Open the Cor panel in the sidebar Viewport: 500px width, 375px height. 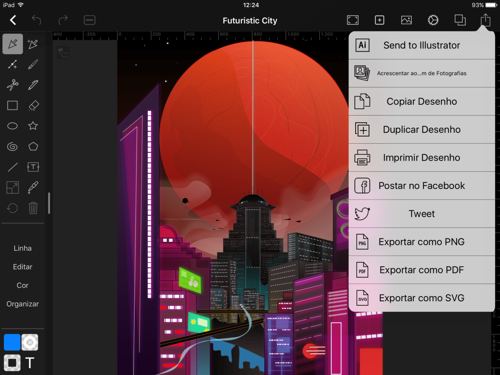(x=22, y=285)
